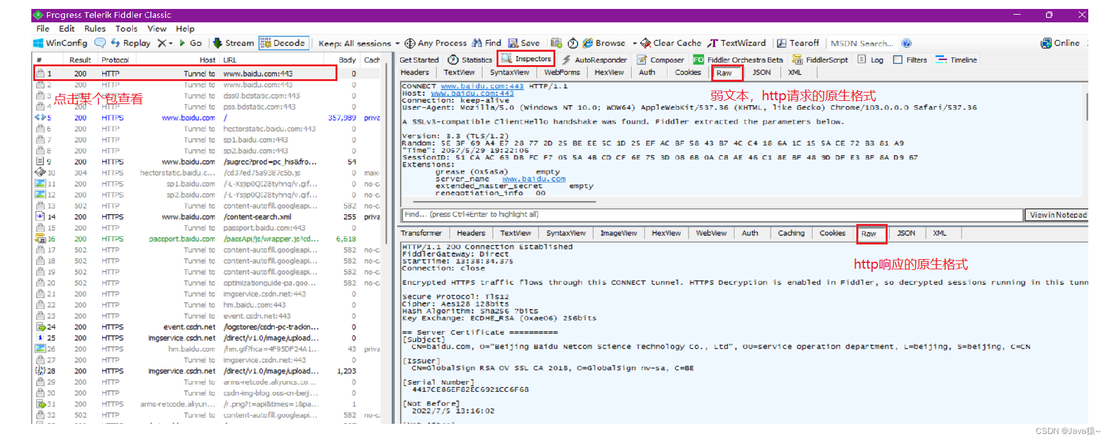Switch to the Inspectors tab
Viewport: 1110px width, 441px height.
tap(526, 59)
